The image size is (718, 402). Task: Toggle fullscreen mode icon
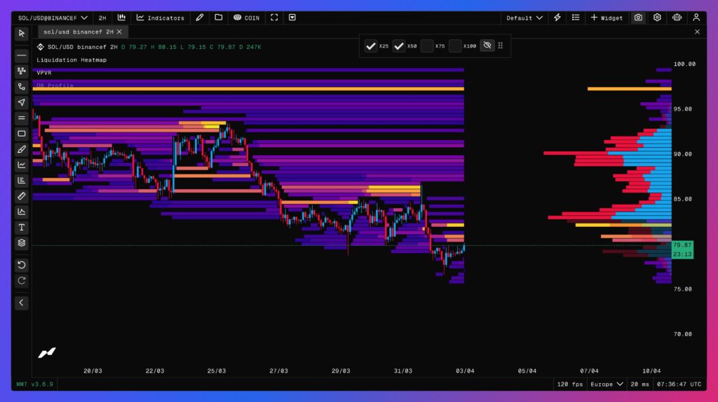(274, 18)
